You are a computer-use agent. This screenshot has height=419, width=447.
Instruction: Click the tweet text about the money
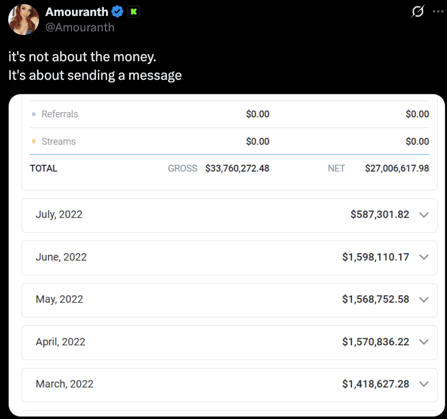[95, 66]
